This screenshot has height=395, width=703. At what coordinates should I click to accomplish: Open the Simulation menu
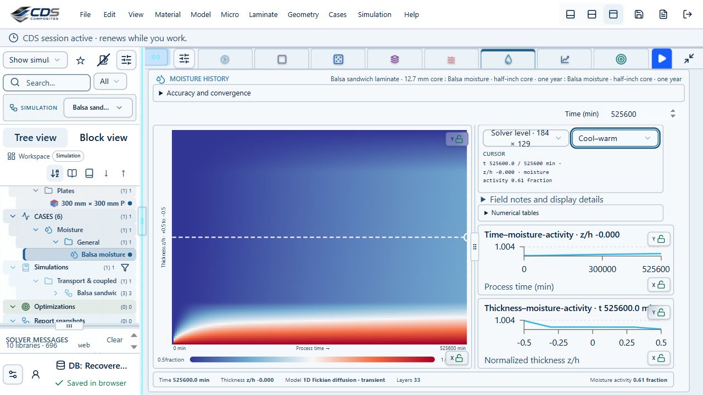[375, 14]
